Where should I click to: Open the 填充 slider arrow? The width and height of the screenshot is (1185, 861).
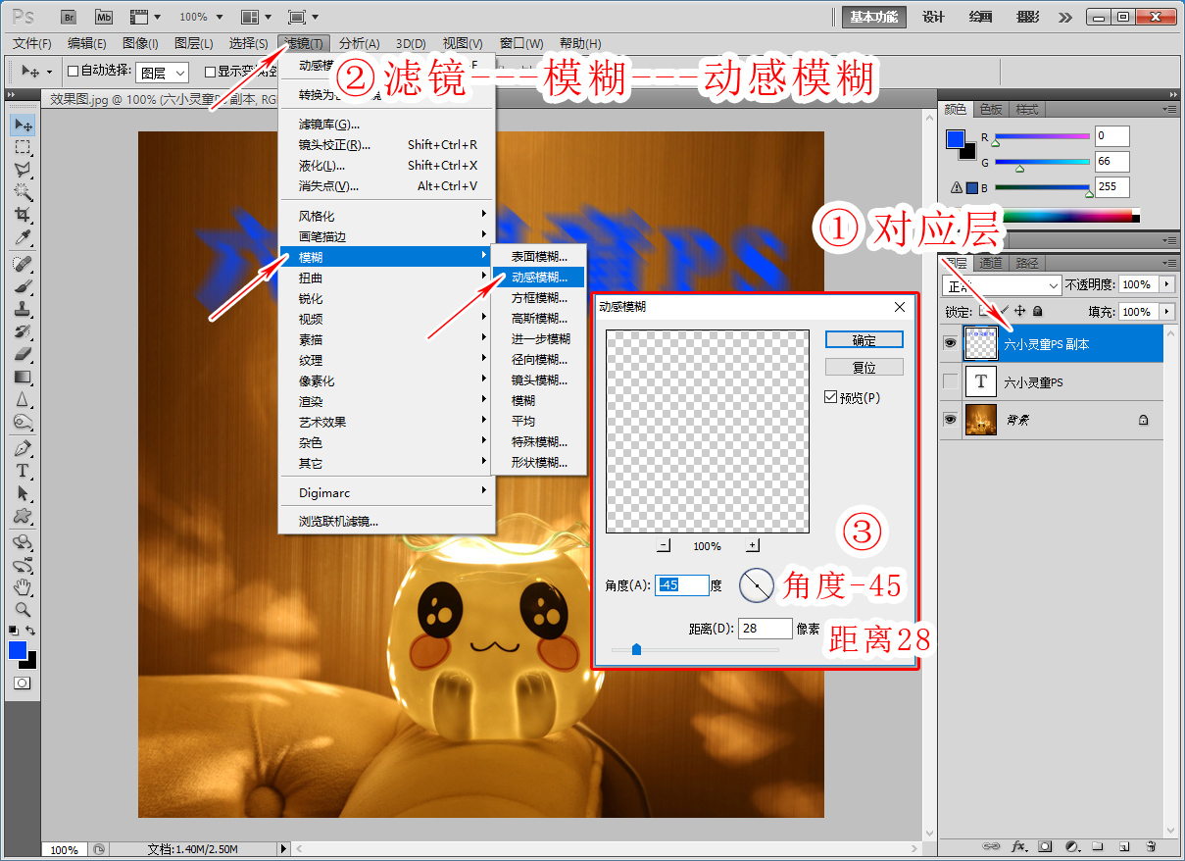click(x=1166, y=311)
